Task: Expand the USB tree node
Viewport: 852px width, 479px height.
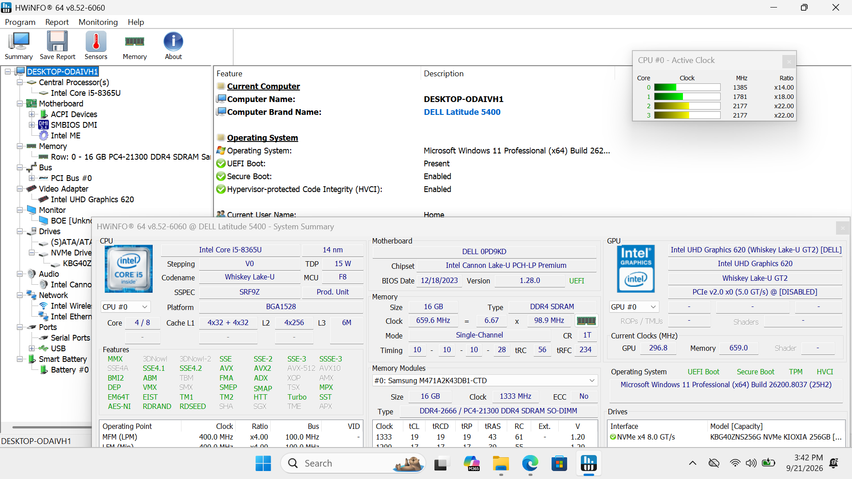Action: pos(32,349)
